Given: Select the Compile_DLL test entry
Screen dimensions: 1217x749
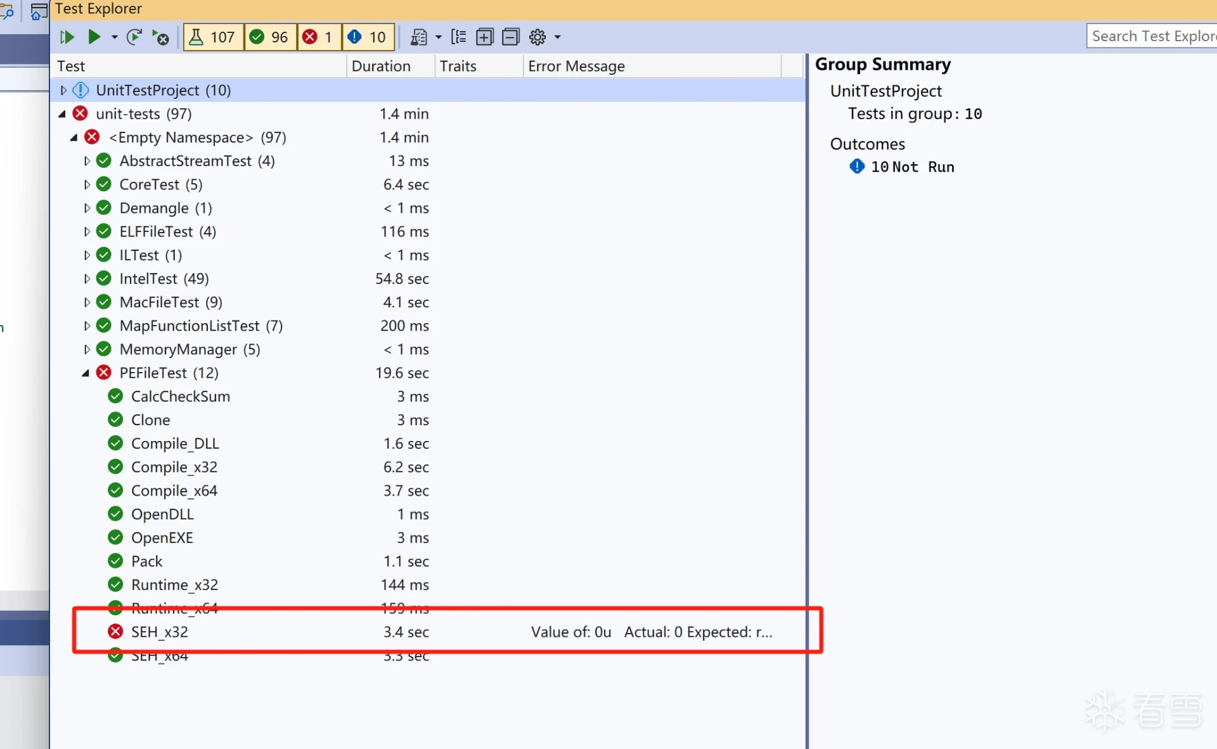Looking at the screenshot, I should (x=175, y=444).
